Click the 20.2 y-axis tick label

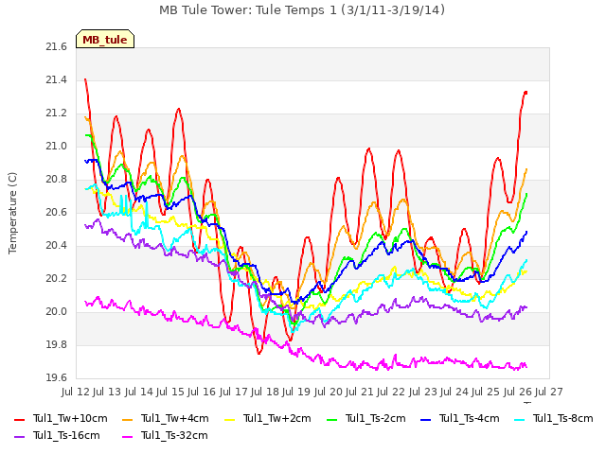tap(57, 279)
